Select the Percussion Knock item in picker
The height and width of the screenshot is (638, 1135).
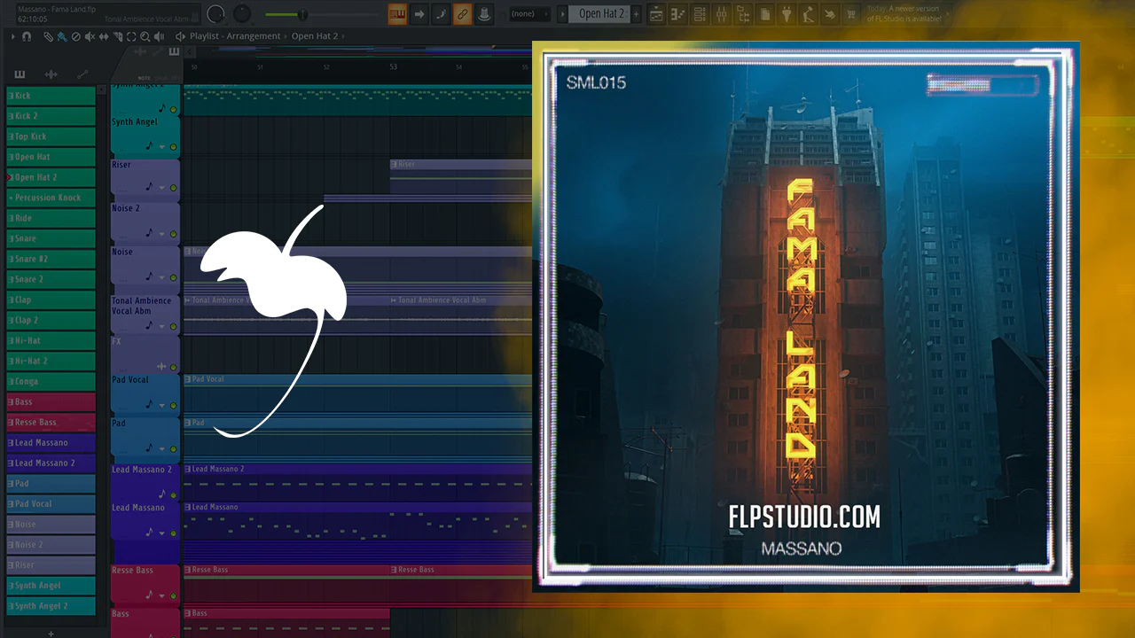pyautogui.click(x=51, y=198)
